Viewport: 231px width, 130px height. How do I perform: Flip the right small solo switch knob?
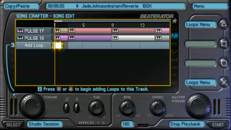(76, 108)
